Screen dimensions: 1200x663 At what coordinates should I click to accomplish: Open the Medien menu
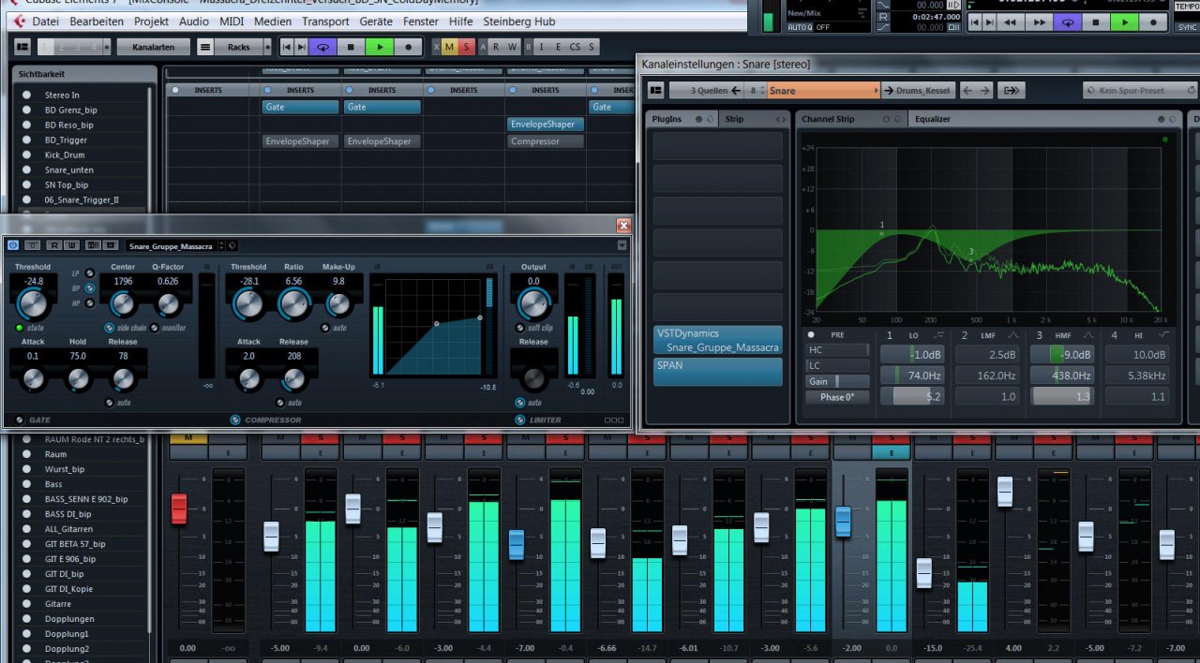click(x=272, y=22)
